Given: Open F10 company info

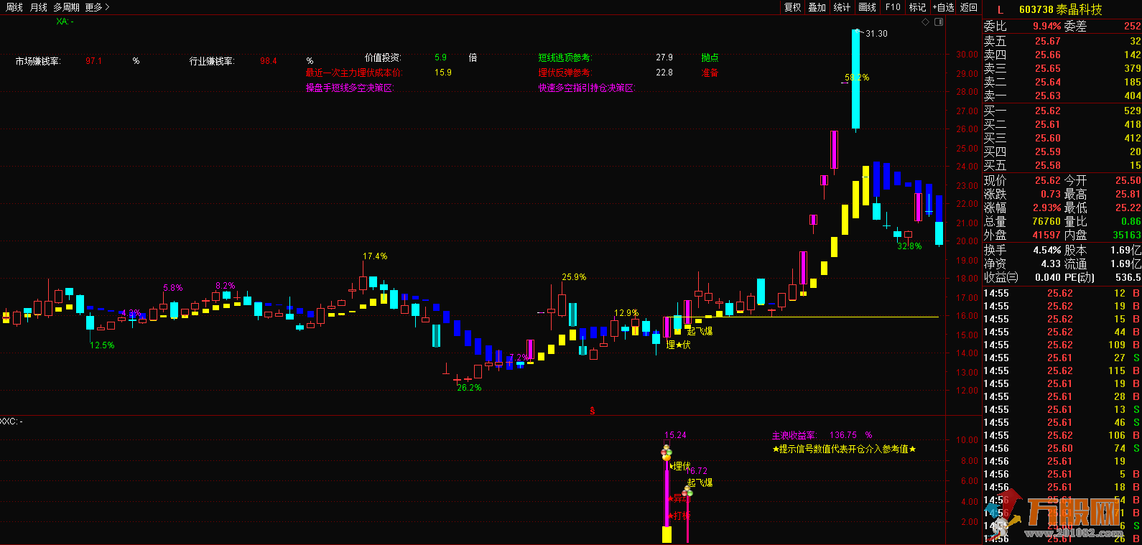Looking at the screenshot, I should [x=893, y=7].
